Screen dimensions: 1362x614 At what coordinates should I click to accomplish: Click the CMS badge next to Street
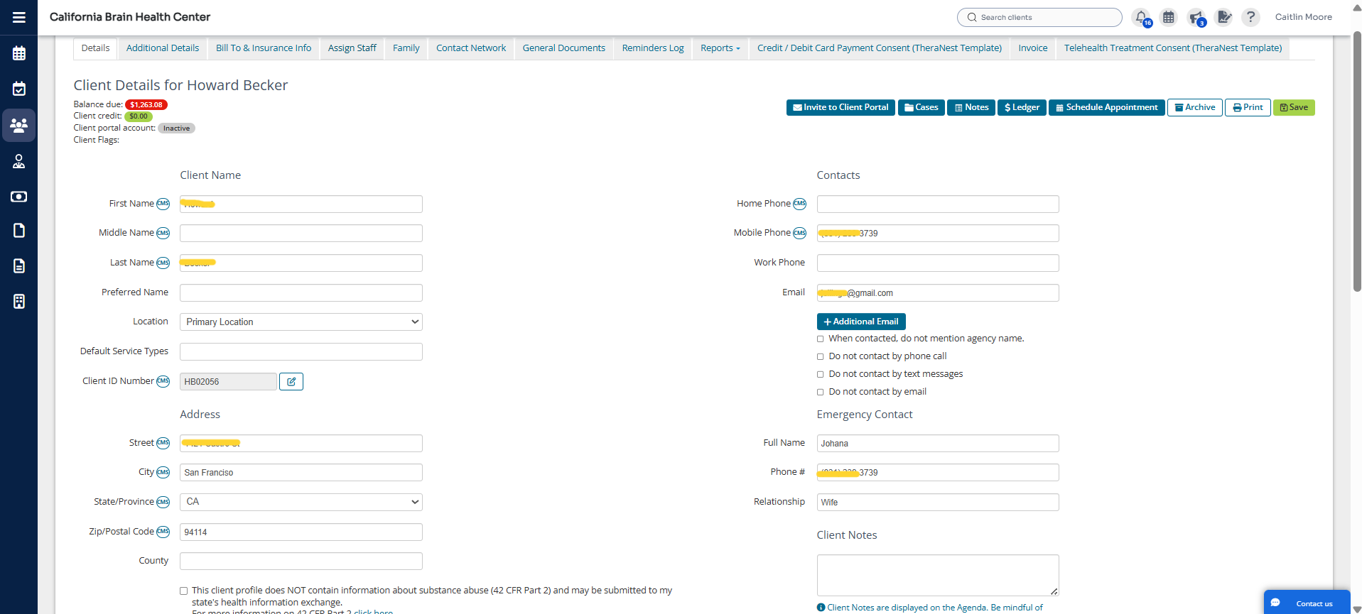coord(163,443)
